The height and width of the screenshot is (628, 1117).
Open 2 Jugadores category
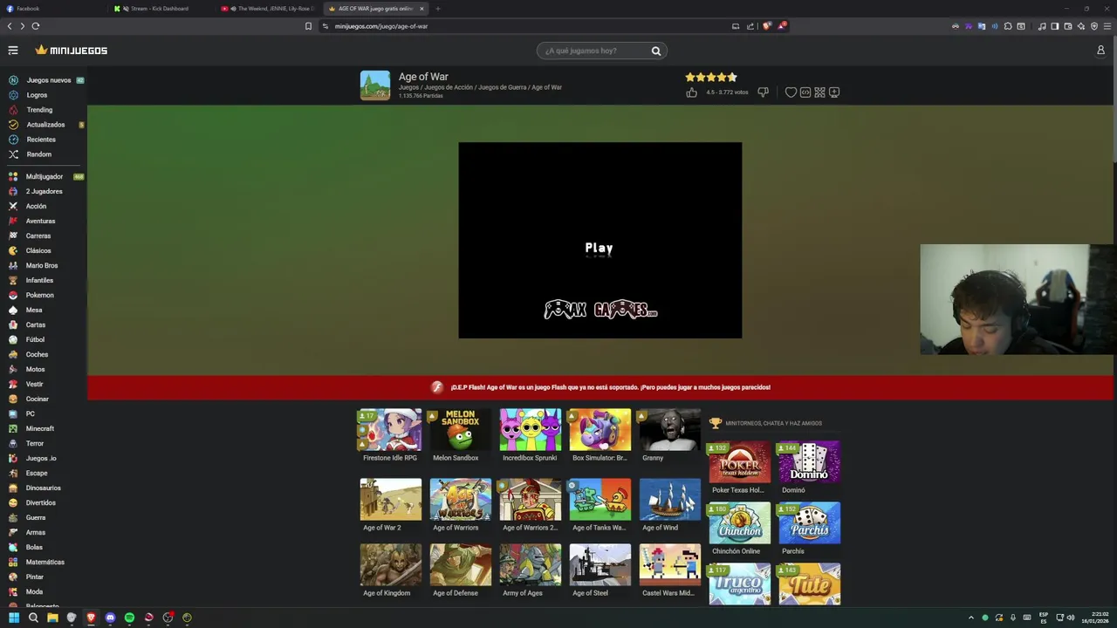click(44, 191)
